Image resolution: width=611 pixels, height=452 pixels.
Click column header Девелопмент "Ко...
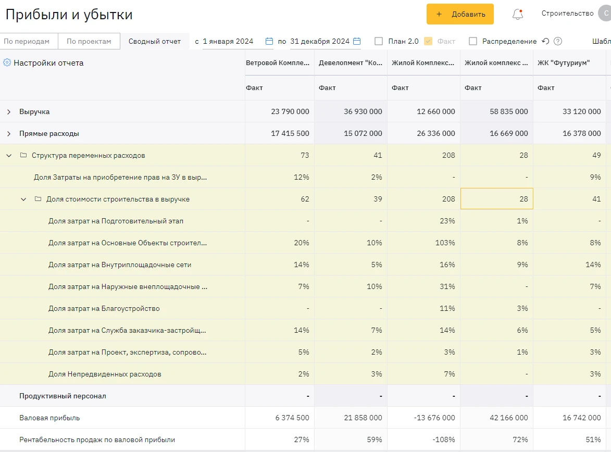click(x=351, y=62)
